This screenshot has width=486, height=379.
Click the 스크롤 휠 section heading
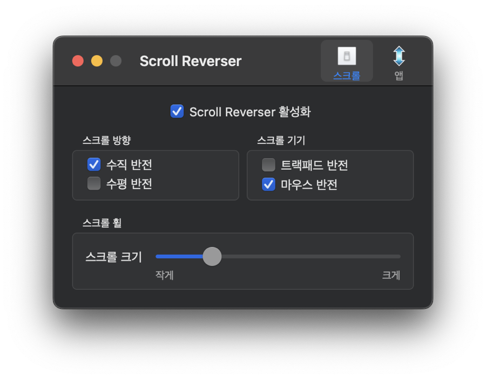pos(102,223)
